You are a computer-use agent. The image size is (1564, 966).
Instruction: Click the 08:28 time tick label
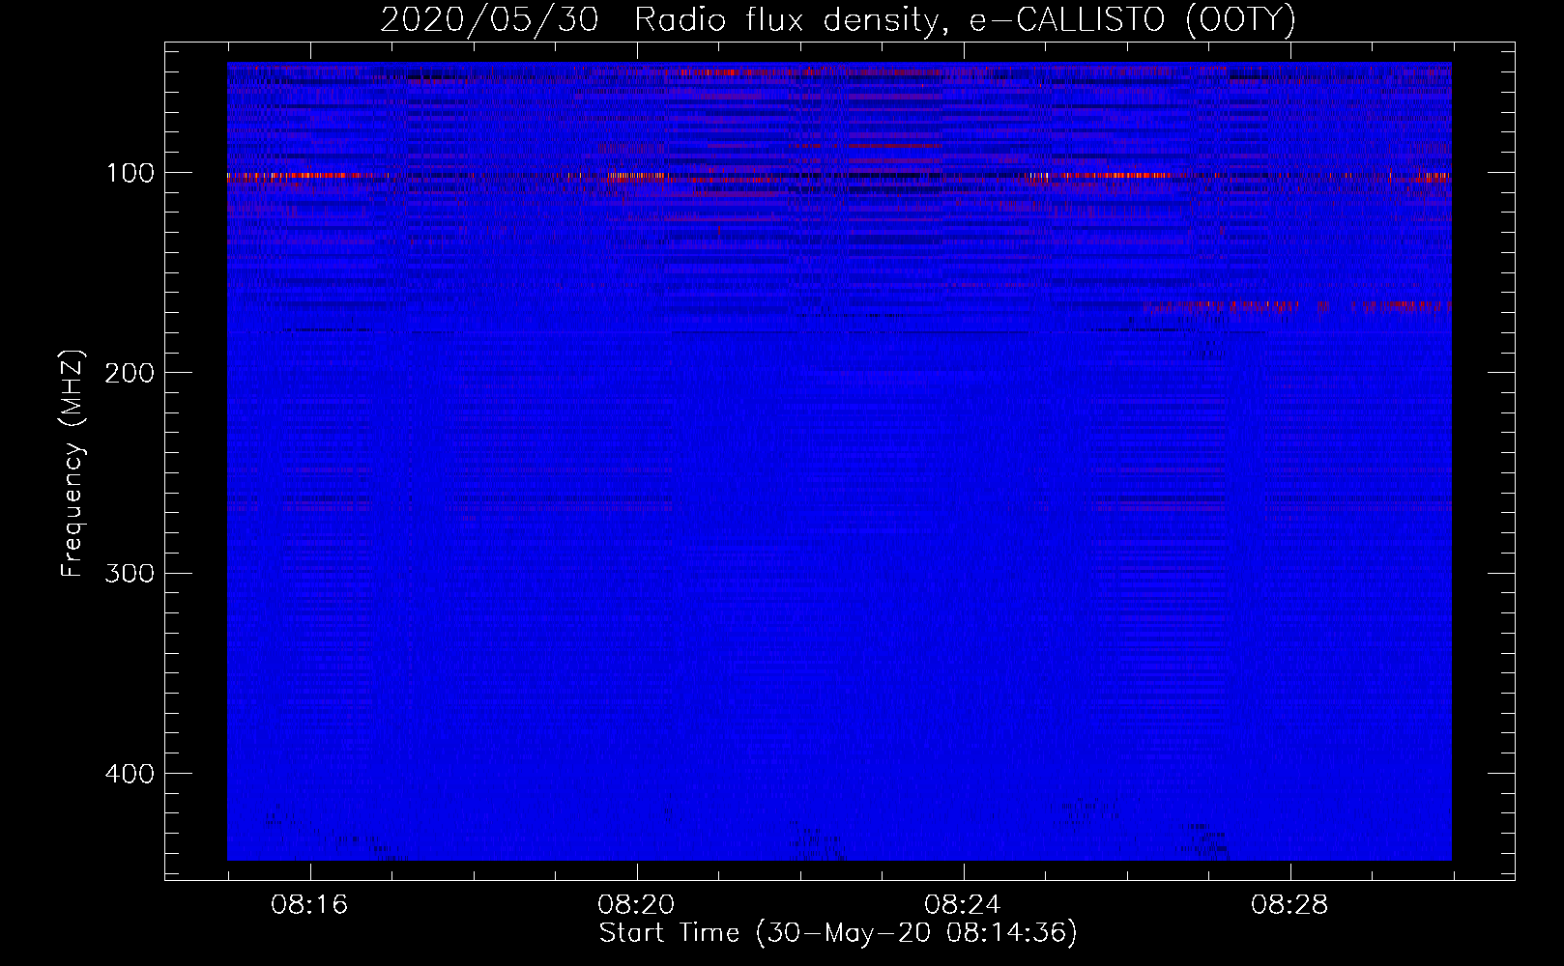[1289, 905]
